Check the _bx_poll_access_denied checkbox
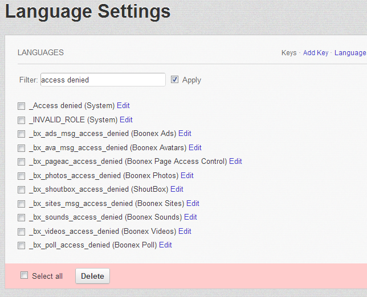367x297 pixels. click(22, 246)
